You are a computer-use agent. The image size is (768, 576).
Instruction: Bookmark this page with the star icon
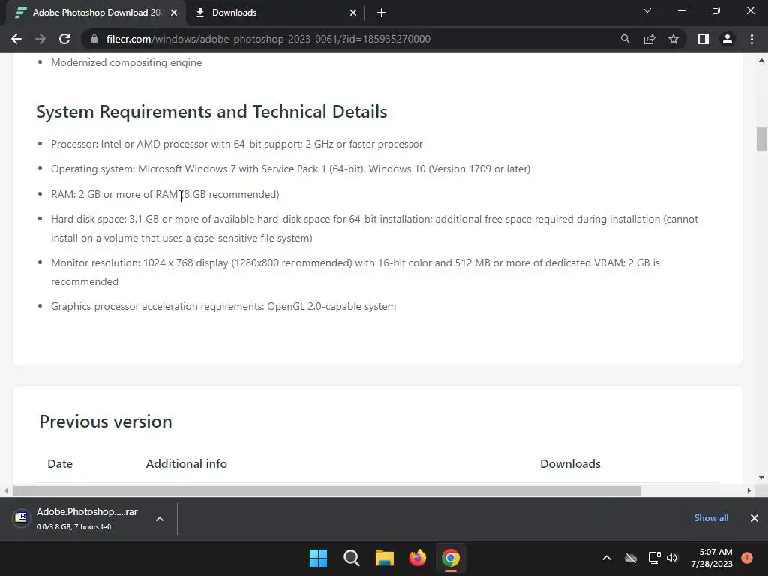pyautogui.click(x=673, y=39)
